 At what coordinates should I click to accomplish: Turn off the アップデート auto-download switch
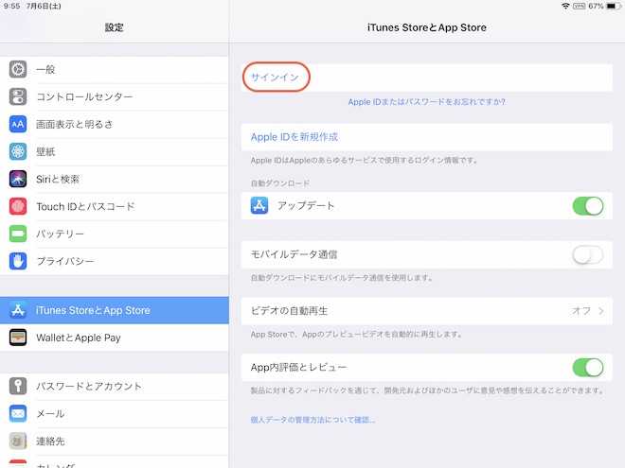pyautogui.click(x=588, y=206)
